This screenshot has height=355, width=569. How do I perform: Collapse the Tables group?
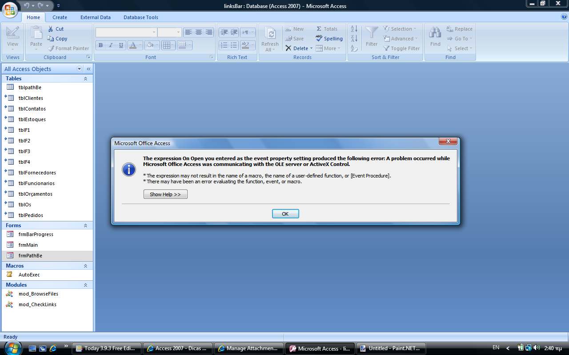[85, 79]
